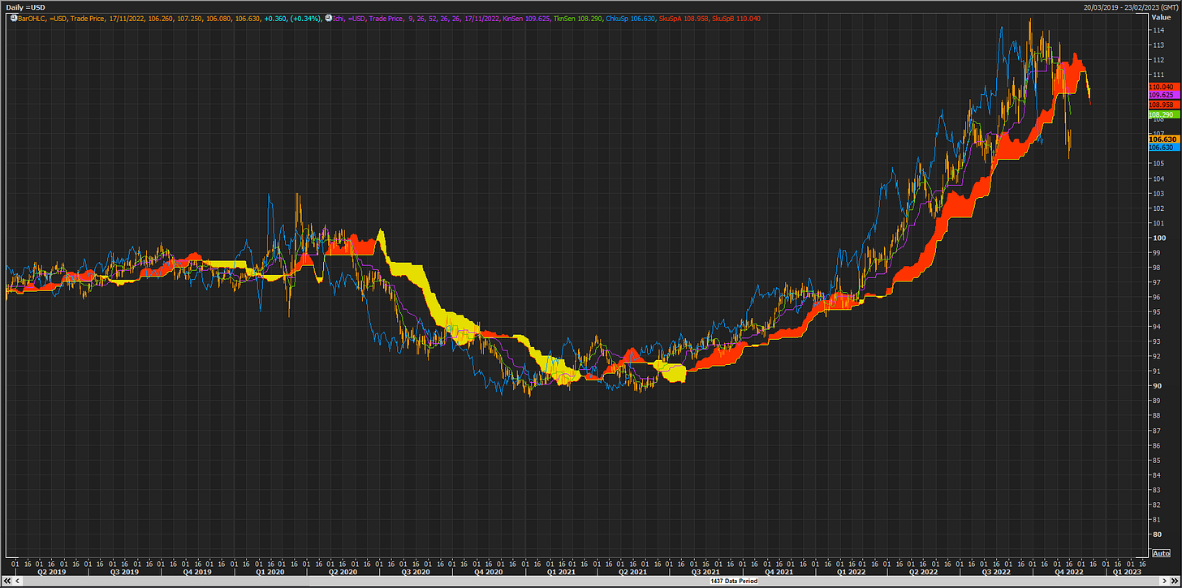Click the KinSen 109.625 legend entry

pyautogui.click(x=526, y=18)
